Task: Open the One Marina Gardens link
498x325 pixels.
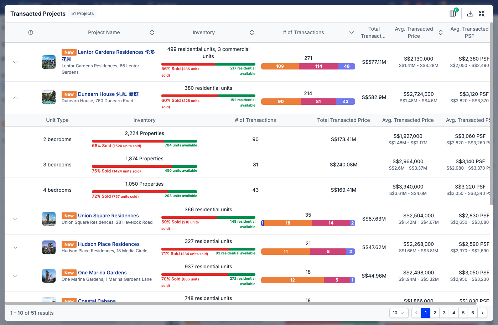Action: coord(102,273)
